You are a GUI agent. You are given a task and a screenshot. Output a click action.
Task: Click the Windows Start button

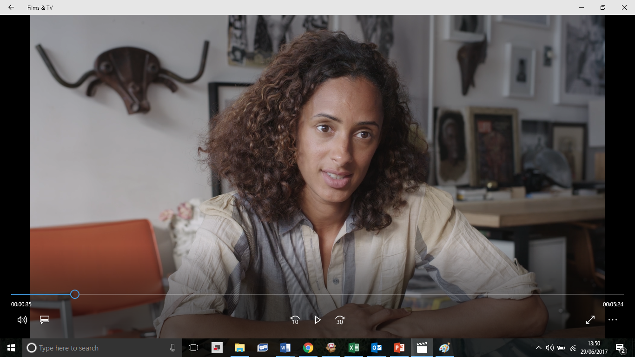(11, 348)
